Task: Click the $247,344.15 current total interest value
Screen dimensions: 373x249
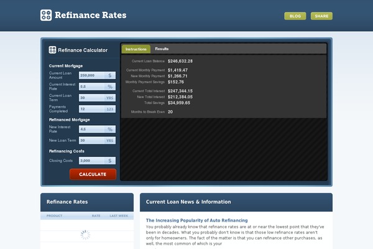Action: 180,91
